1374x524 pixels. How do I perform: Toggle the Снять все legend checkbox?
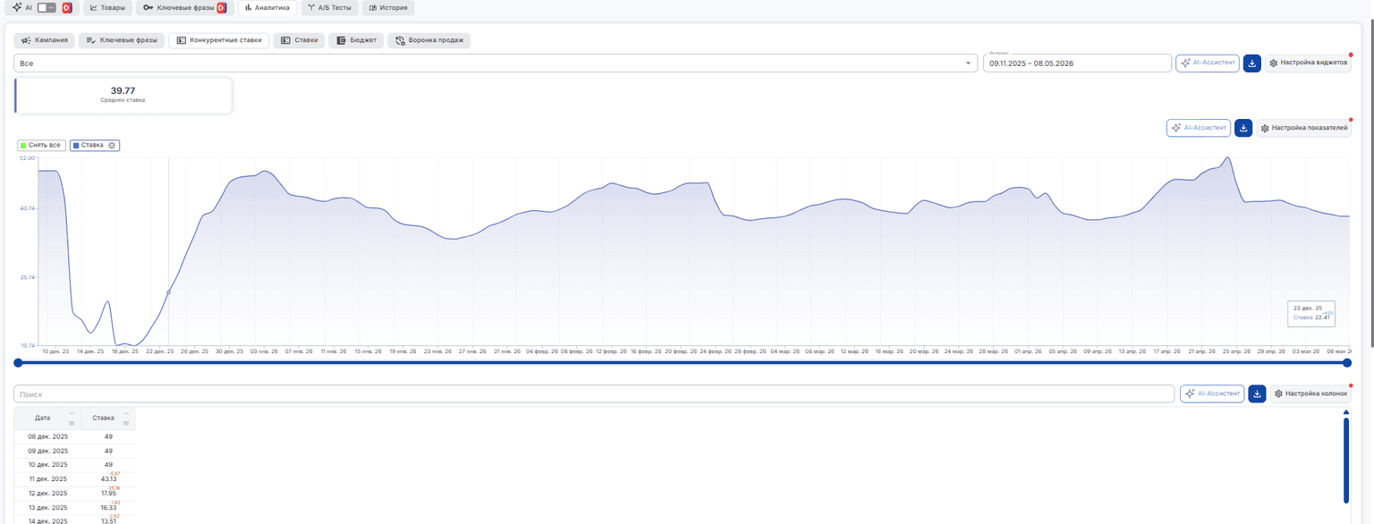[41, 145]
